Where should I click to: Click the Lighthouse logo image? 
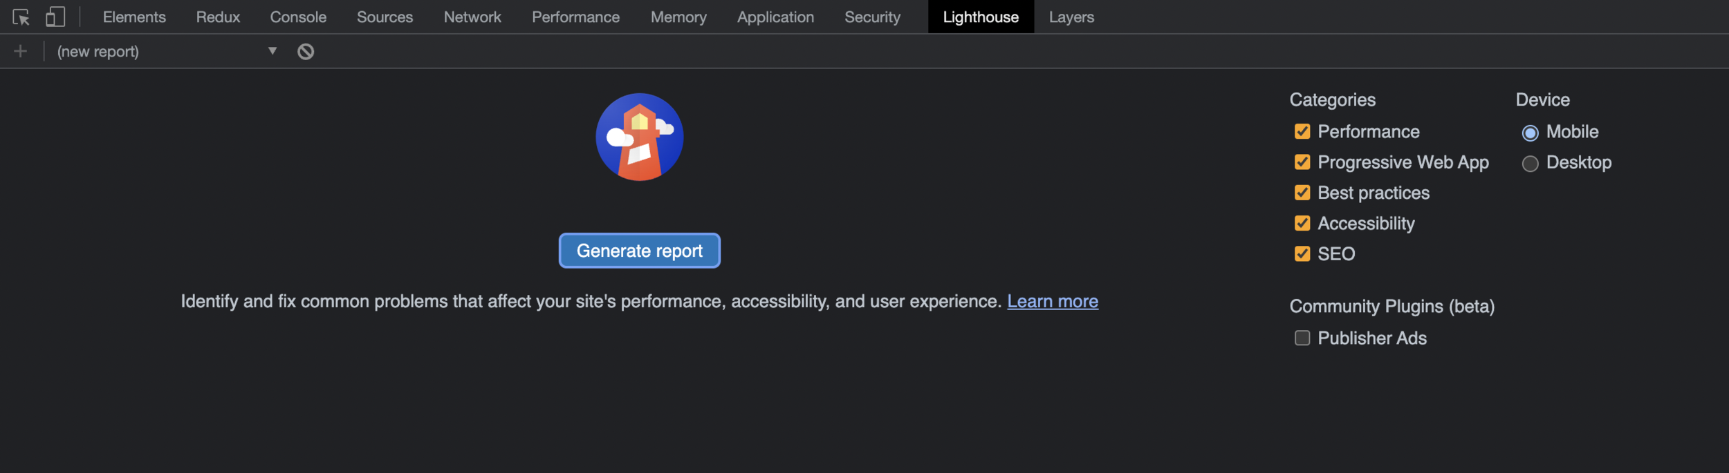point(640,137)
